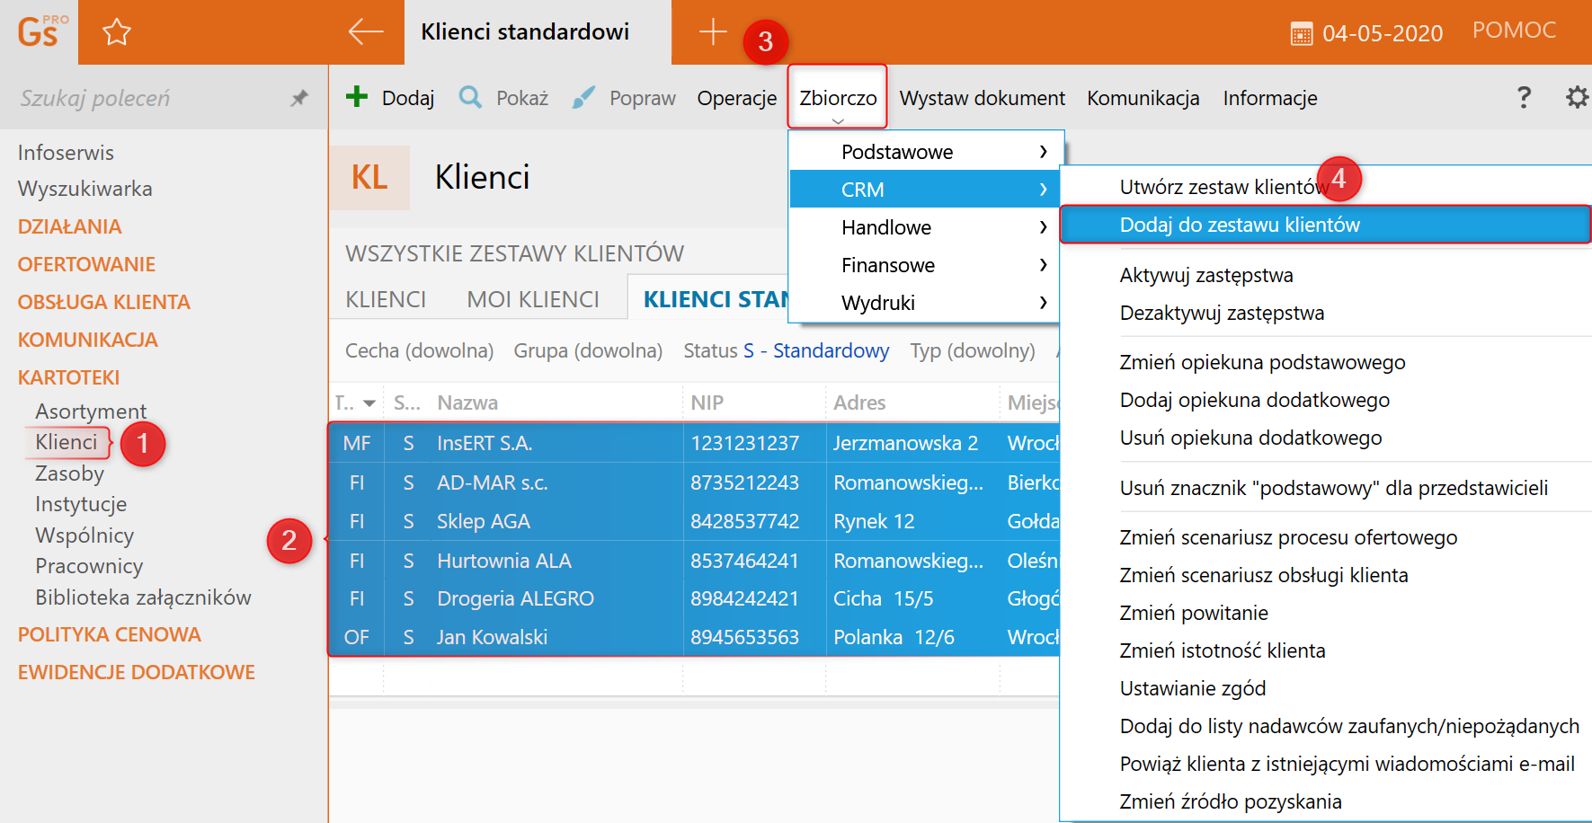Expand Wydruki submenu
The height and width of the screenshot is (823, 1592).
(924, 303)
